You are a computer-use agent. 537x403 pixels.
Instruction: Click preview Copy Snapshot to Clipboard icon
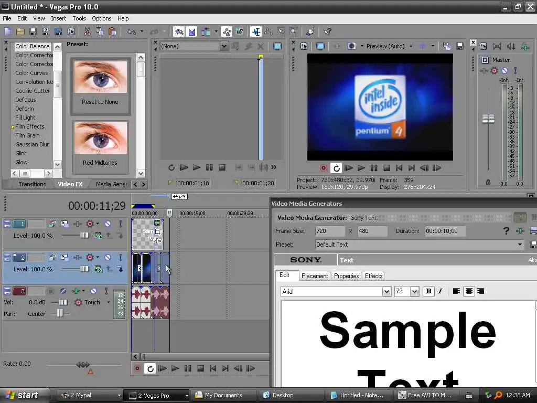pos(447,46)
